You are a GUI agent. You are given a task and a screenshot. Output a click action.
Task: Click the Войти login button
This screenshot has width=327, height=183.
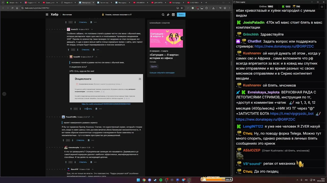tap(181, 15)
